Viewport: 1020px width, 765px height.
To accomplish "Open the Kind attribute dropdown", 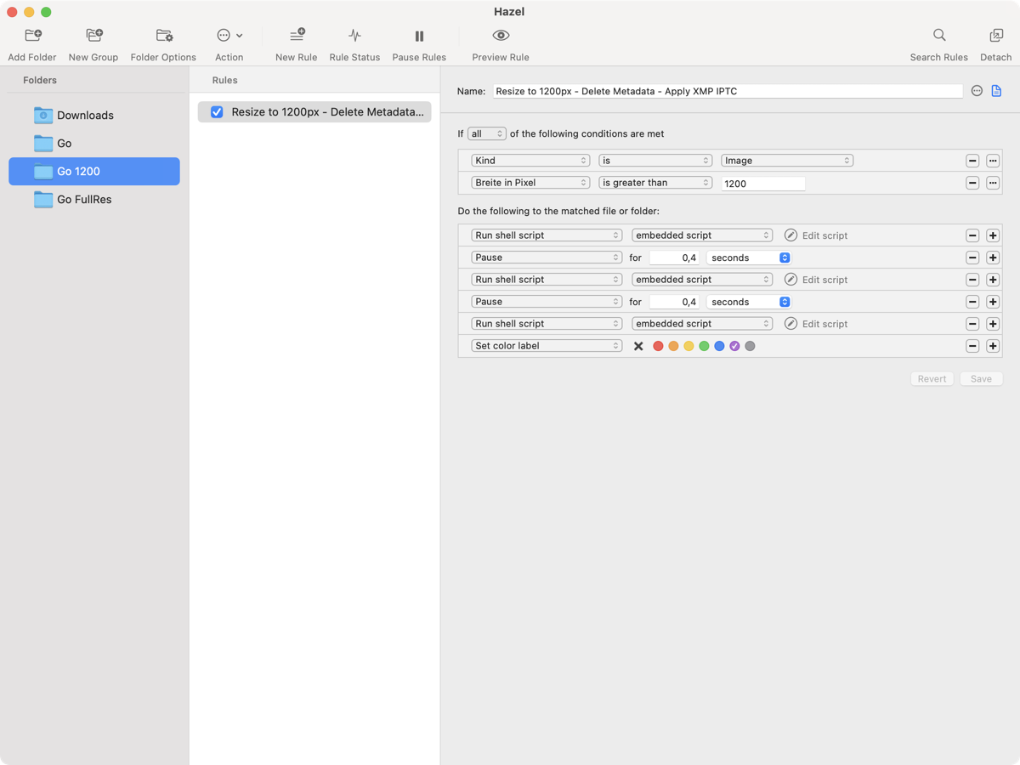I will tap(530, 161).
